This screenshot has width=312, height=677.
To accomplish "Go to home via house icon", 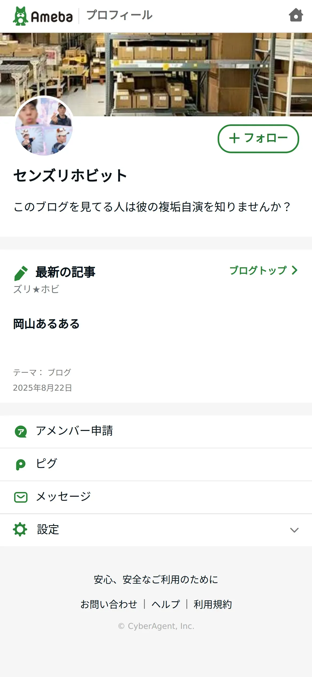I will [x=296, y=15].
